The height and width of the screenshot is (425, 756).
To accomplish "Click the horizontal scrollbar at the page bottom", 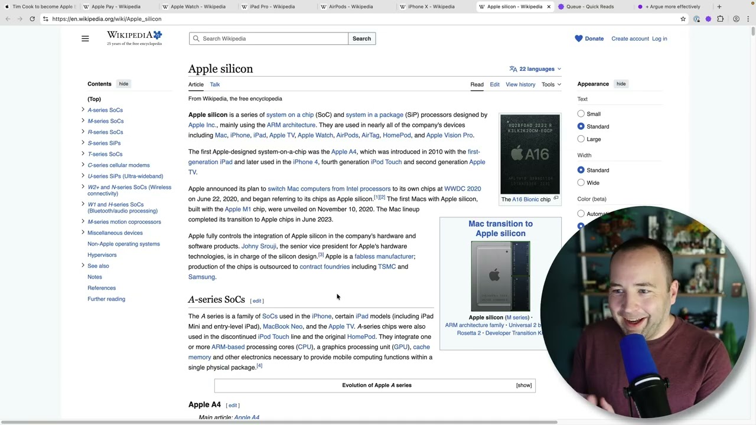I will [x=279, y=422].
